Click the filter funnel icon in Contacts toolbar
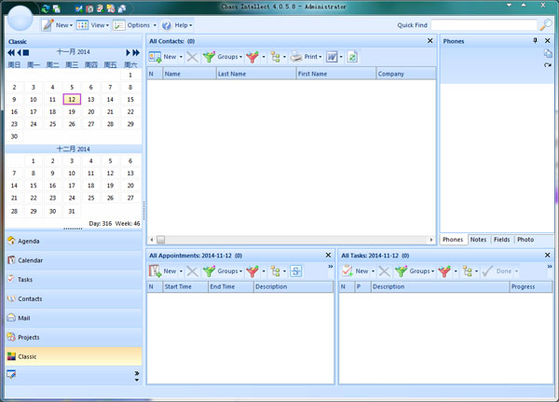Image resolution: width=559 pixels, height=402 pixels. pyautogui.click(x=252, y=57)
